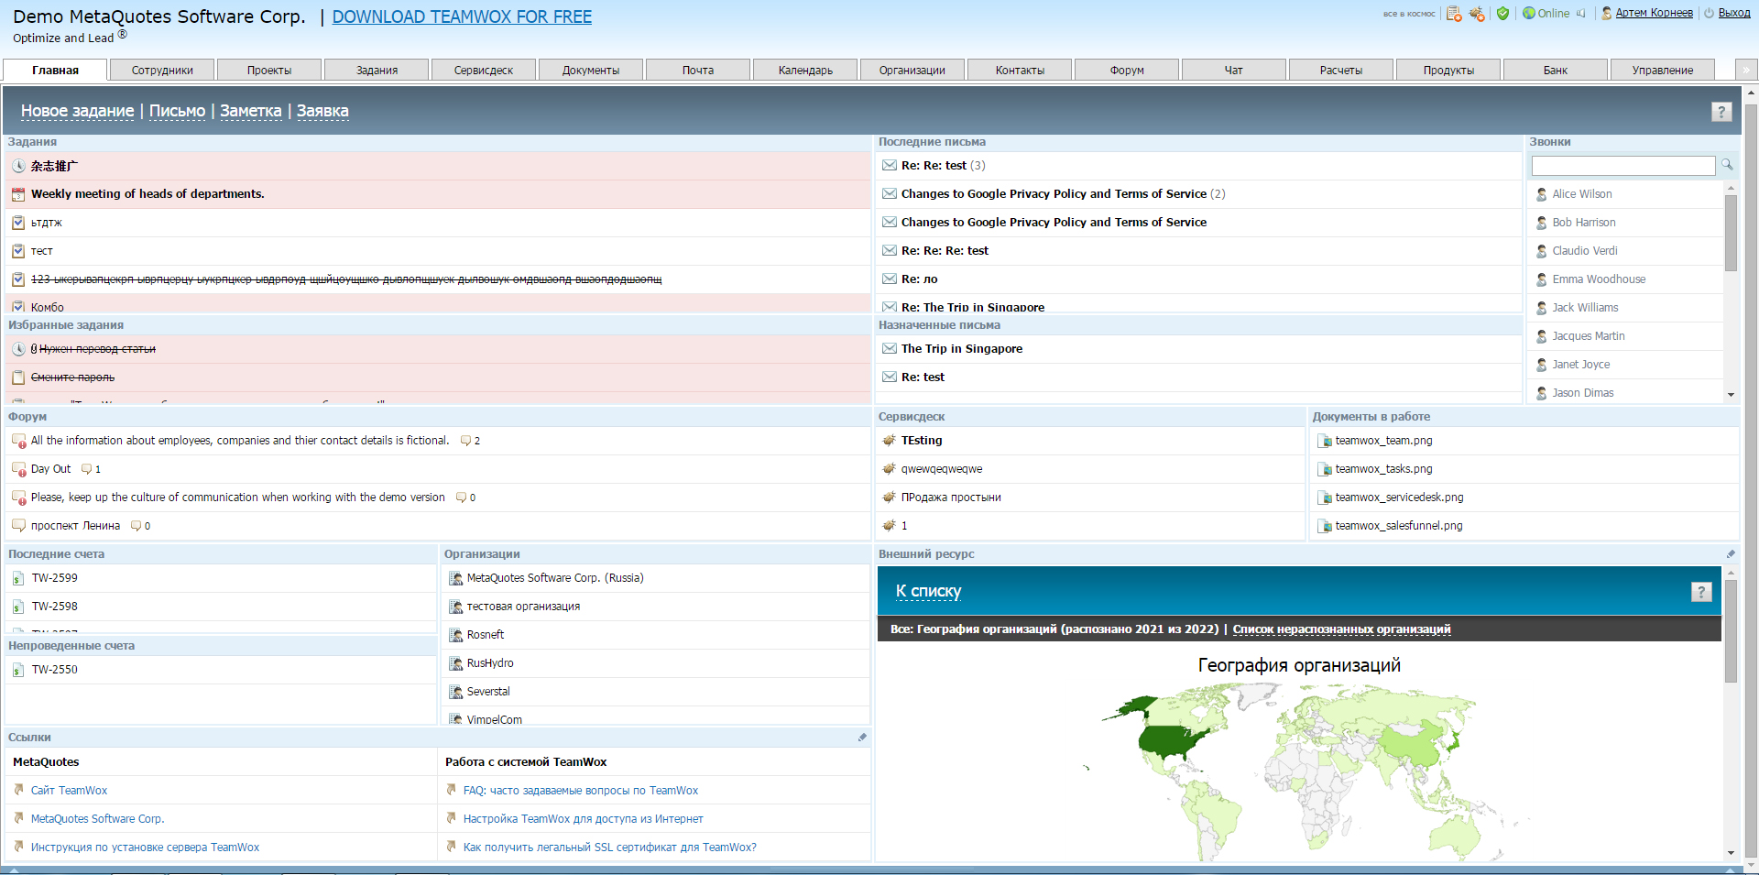
Task: Click the edit pencil icon of Внешний ресурс
Action: tap(1731, 554)
